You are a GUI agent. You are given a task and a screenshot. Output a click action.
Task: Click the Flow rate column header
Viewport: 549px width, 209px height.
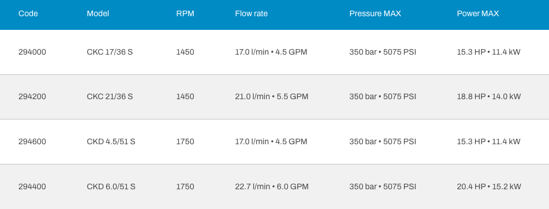251,14
